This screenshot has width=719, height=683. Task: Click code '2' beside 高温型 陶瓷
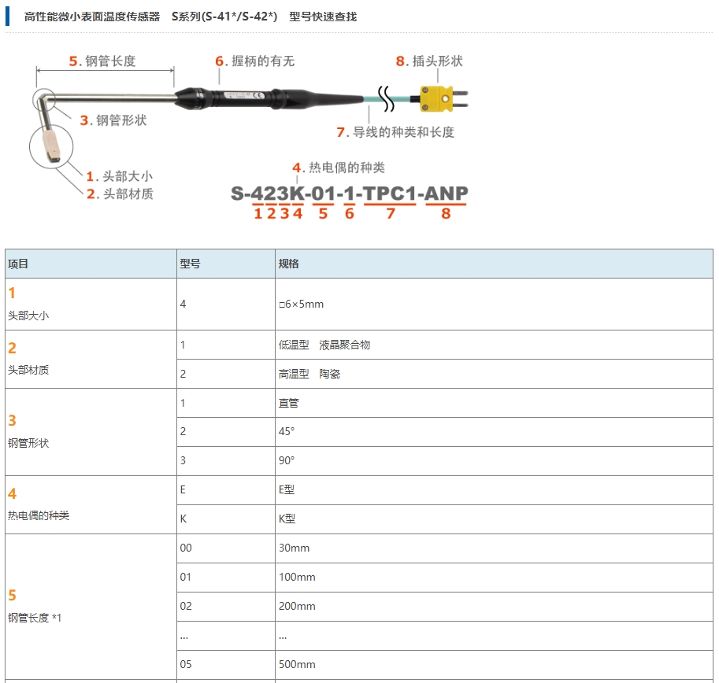pos(226,374)
